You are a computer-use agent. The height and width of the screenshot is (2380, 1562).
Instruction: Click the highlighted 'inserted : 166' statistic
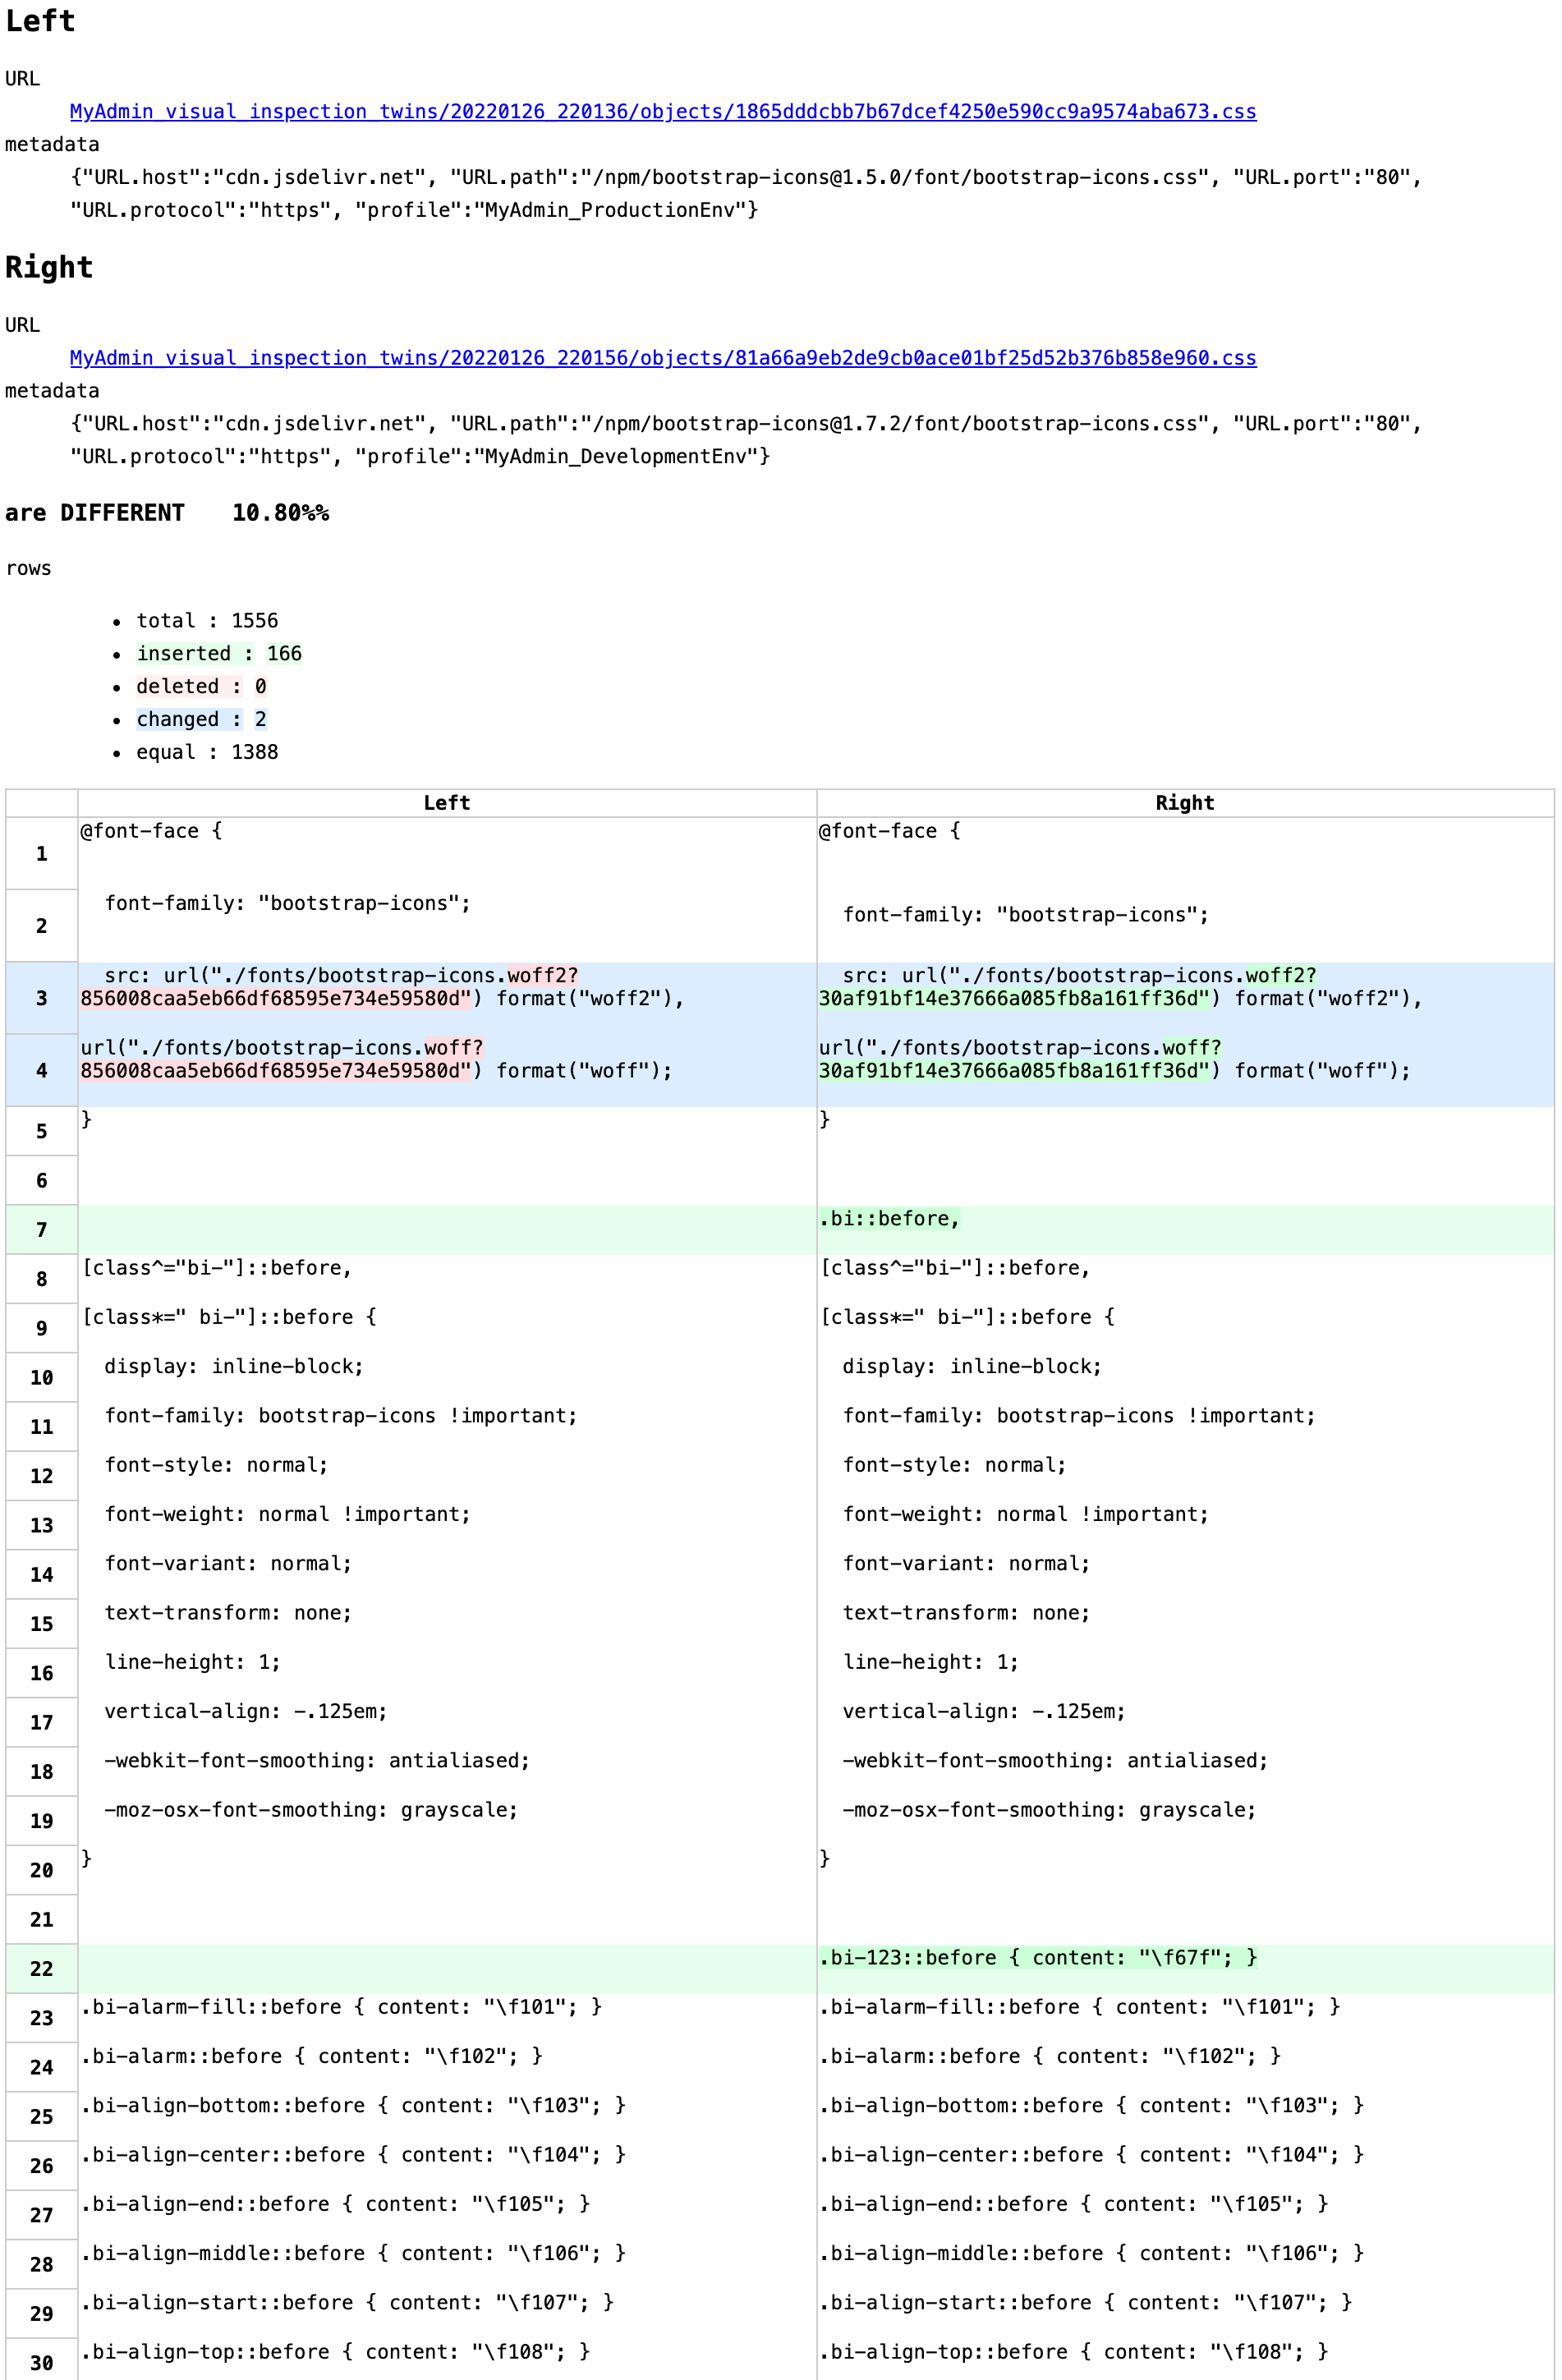point(216,653)
